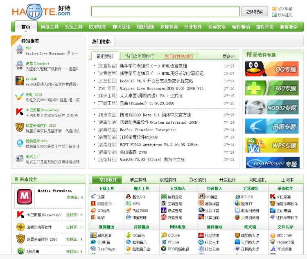Open article 新手学习老知识（一）HTML语言基础
307x259 pixels.
pyautogui.click(x=153, y=66)
